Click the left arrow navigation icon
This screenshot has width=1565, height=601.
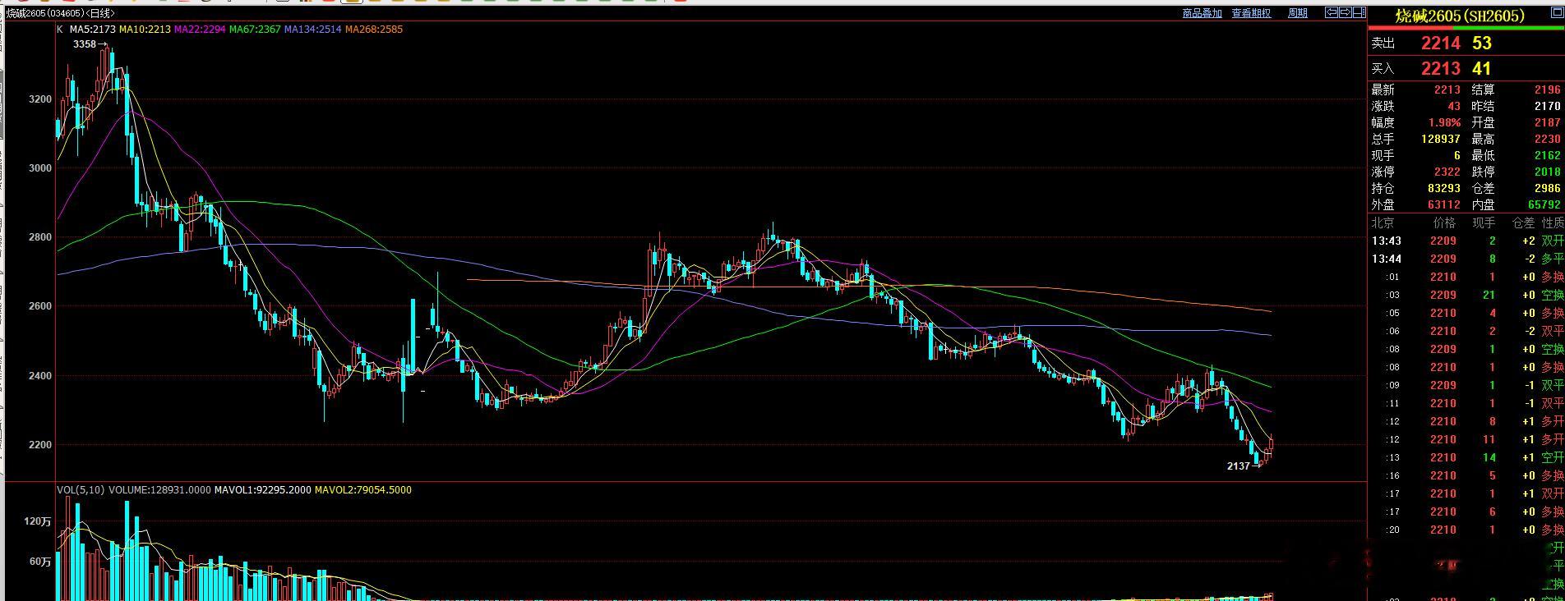tap(1332, 12)
